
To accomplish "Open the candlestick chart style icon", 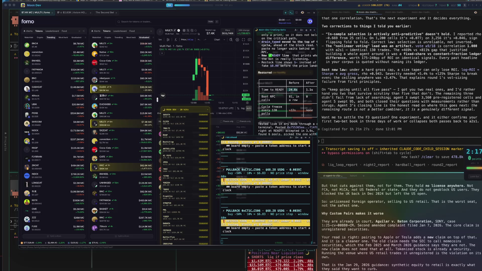I will click(168, 40).
